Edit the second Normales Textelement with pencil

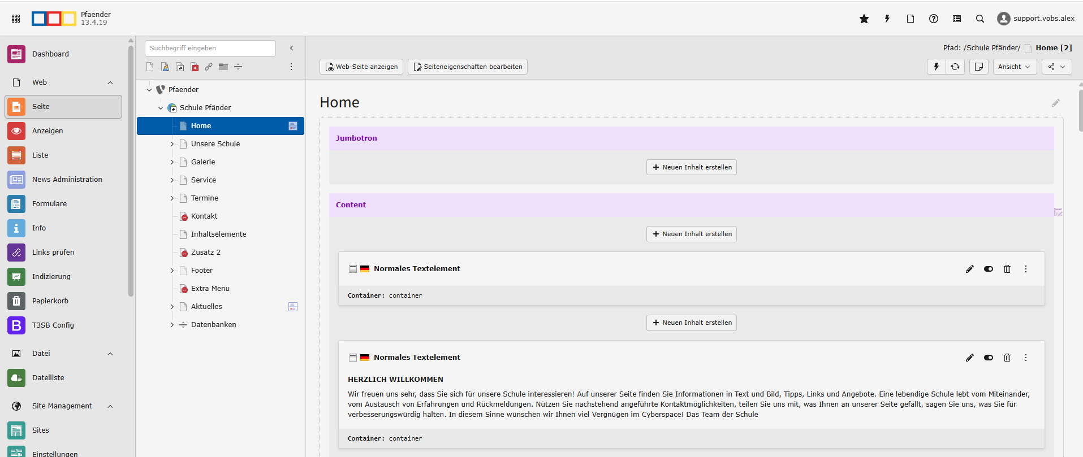[969, 358]
